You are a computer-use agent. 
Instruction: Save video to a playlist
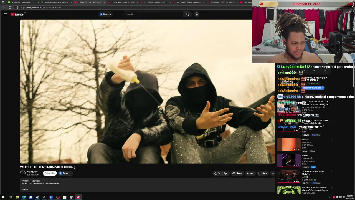click(x=263, y=173)
